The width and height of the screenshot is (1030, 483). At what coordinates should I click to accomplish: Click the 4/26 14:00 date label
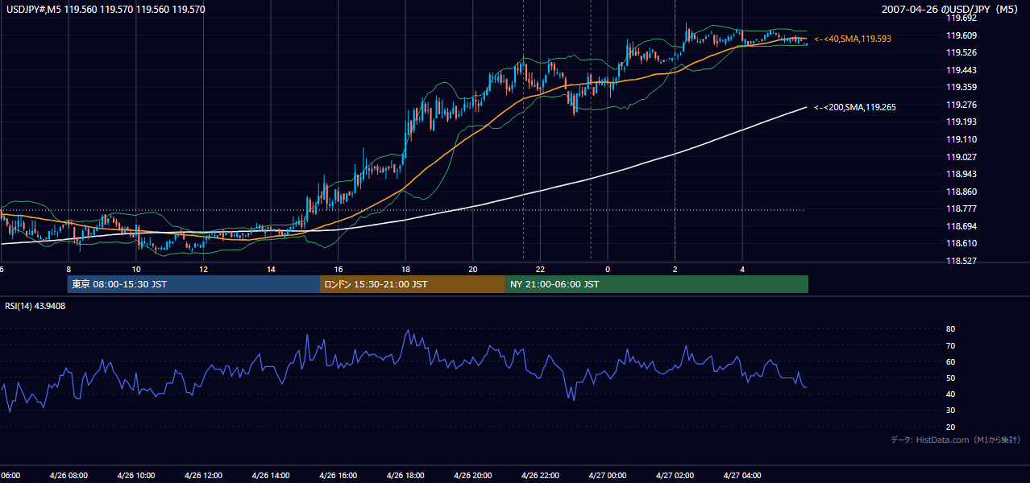(270, 476)
